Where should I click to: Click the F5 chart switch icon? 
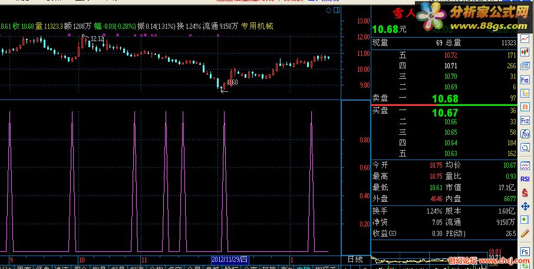[525, 253]
